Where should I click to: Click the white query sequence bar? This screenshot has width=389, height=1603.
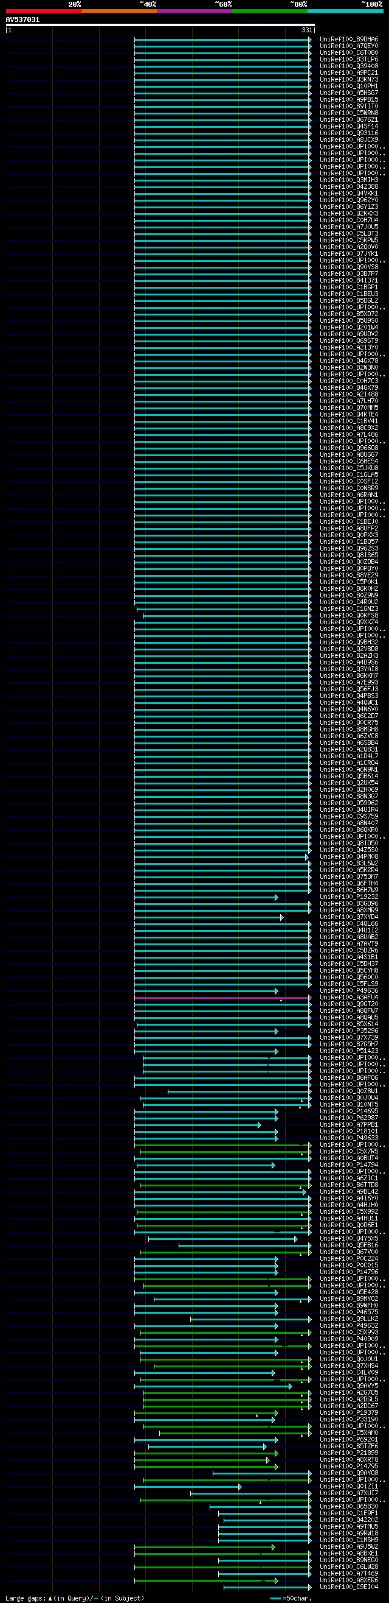coord(160,25)
